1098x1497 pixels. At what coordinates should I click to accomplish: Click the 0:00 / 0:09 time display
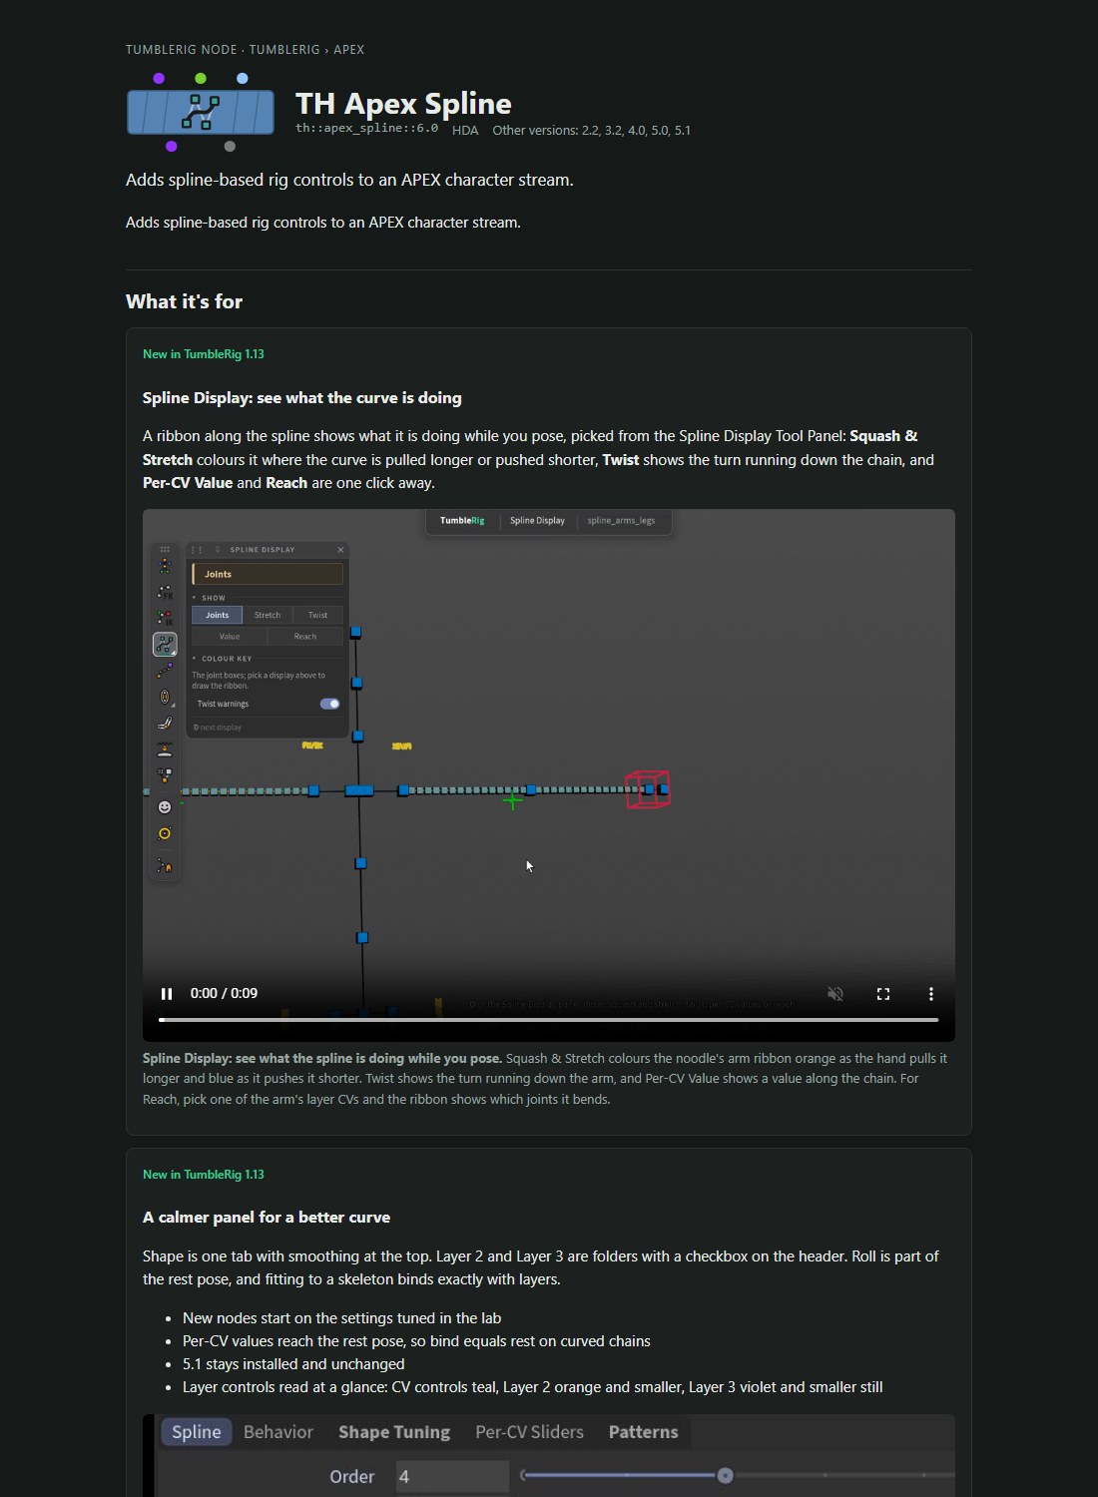pos(224,993)
